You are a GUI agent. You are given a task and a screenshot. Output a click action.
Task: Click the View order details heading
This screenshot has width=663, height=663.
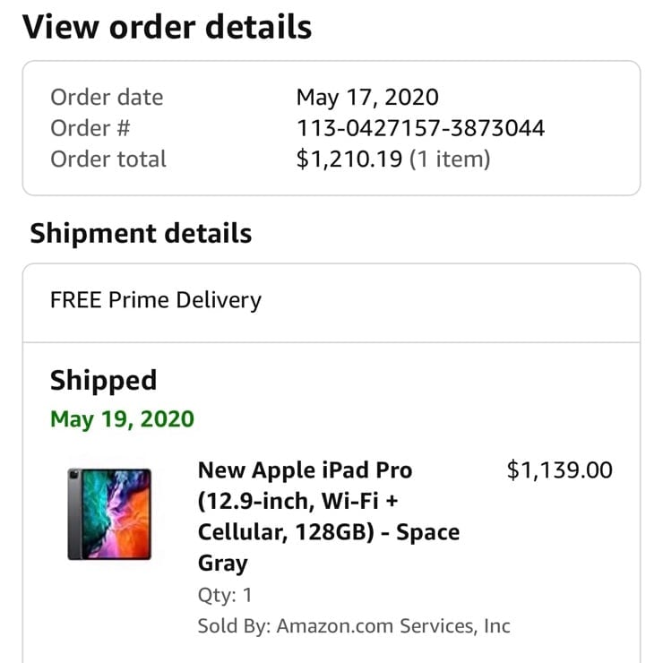[167, 27]
